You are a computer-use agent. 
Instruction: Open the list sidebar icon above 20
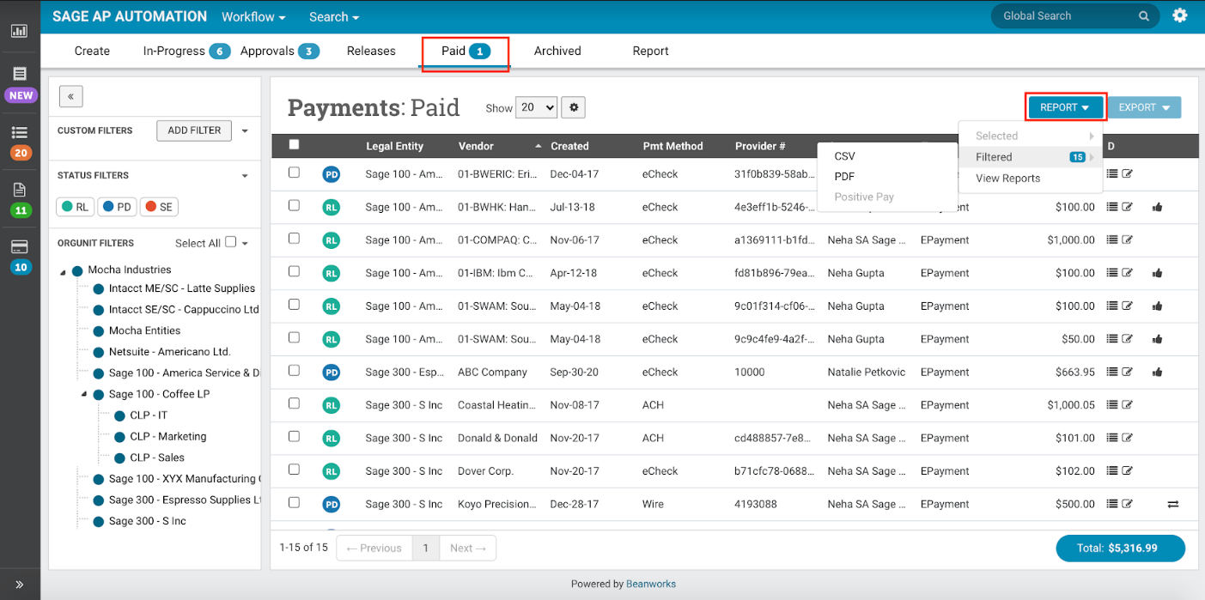pyautogui.click(x=20, y=132)
